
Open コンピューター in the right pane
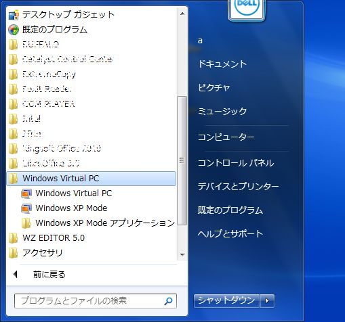[x=226, y=137]
